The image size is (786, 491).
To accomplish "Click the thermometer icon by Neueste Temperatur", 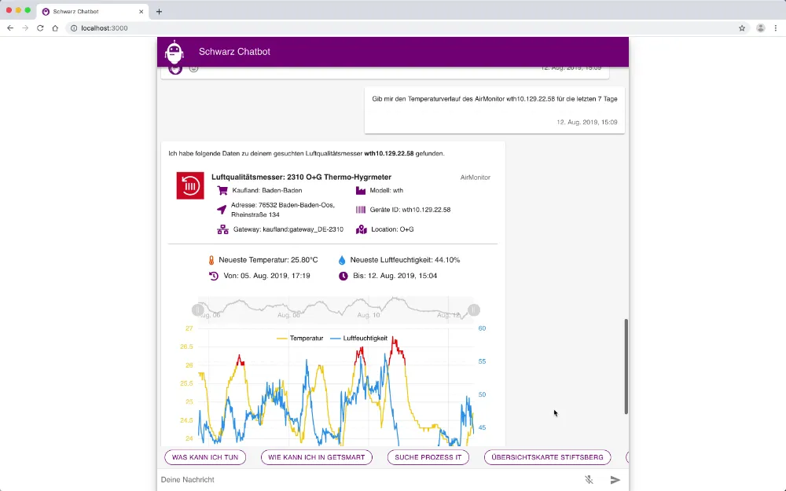I will pos(211,260).
